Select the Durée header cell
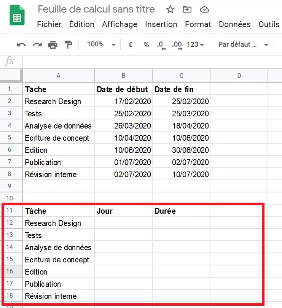Screen dimensions: 282x308 [181, 211]
